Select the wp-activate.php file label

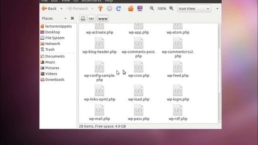point(100,32)
